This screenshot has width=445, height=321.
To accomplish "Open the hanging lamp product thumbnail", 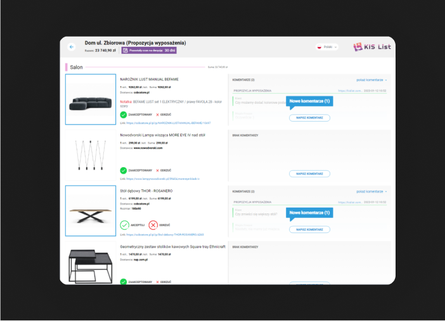I will tap(91, 155).
